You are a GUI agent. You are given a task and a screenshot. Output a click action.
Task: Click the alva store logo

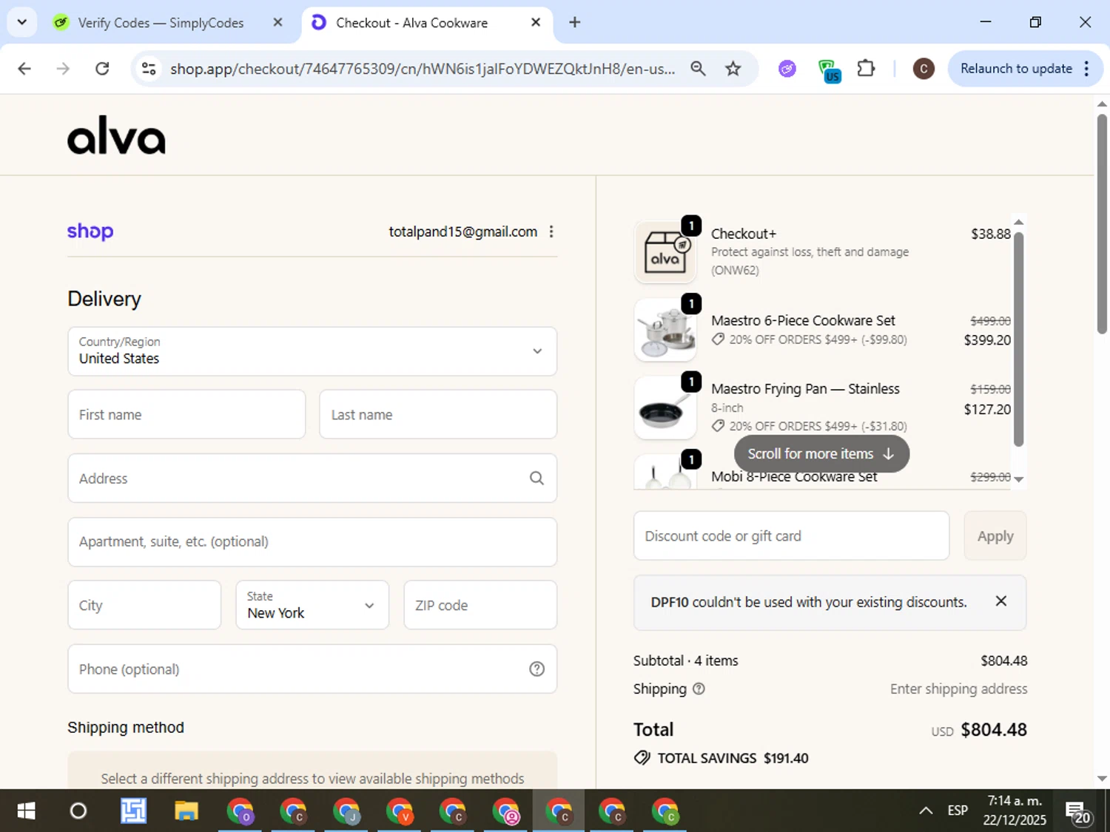(116, 135)
